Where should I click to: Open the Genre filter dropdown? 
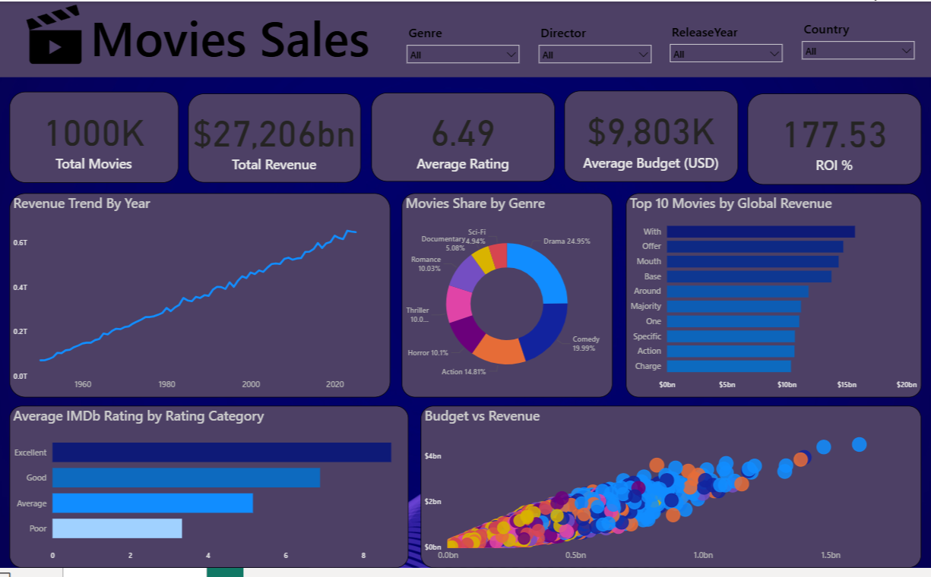tap(463, 55)
